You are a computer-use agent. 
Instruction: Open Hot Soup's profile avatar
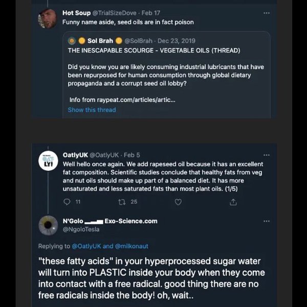(48, 19)
